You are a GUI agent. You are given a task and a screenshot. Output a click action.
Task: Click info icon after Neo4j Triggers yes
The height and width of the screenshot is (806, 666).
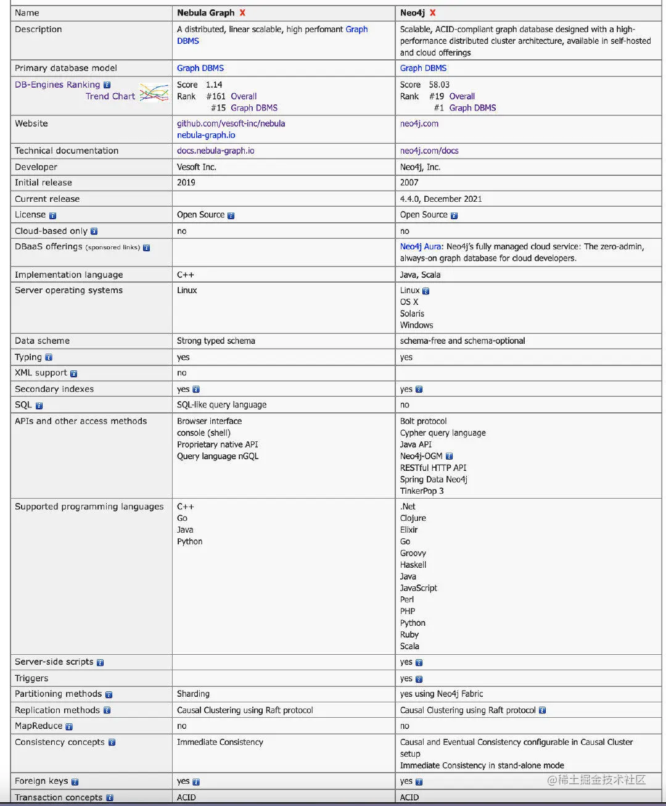tap(419, 679)
